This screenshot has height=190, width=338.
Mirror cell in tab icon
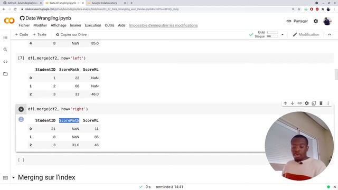[x=314, y=103]
